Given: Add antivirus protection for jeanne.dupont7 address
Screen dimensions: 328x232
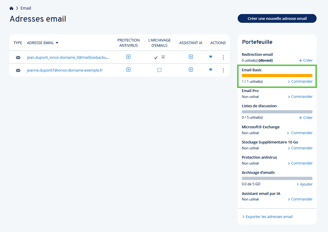Looking at the screenshot, I should point(128,70).
